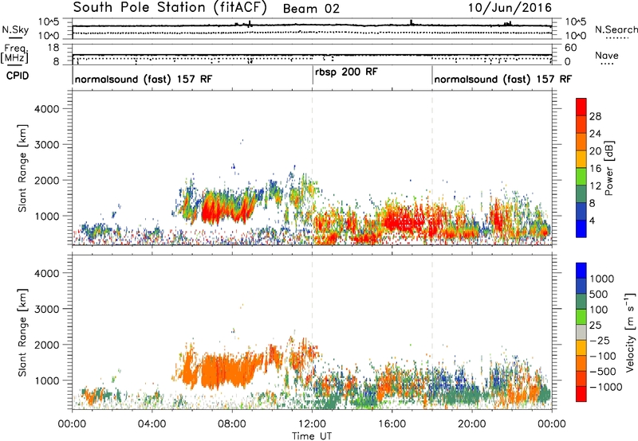
Task: Click the "16:00" time axis label
Action: pyautogui.click(x=392, y=424)
